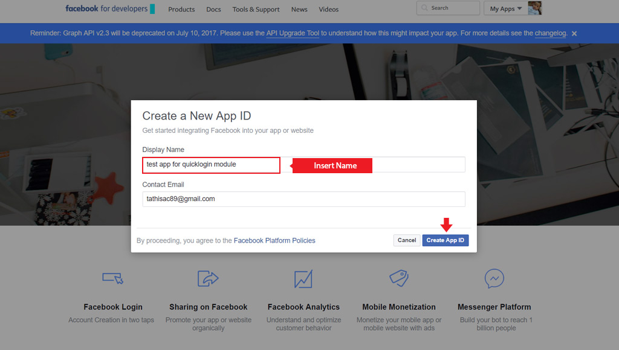Open the API Upgrade Tool link
The height and width of the screenshot is (350, 619).
[293, 33]
